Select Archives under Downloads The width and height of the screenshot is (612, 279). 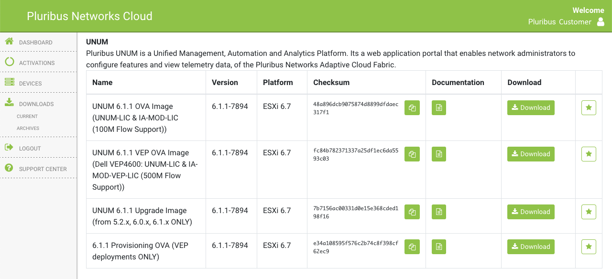coord(28,128)
